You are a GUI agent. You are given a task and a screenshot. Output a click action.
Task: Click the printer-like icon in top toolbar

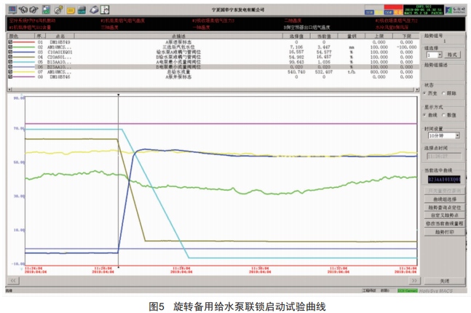click(x=95, y=9)
